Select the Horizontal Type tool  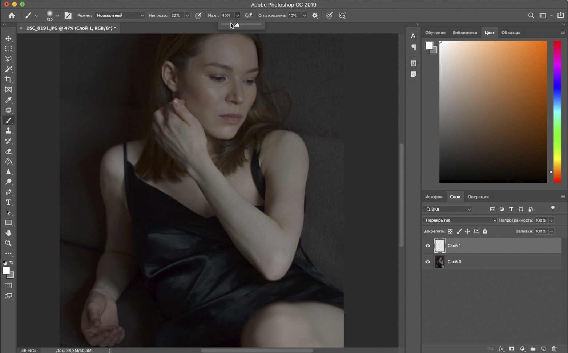coord(8,202)
